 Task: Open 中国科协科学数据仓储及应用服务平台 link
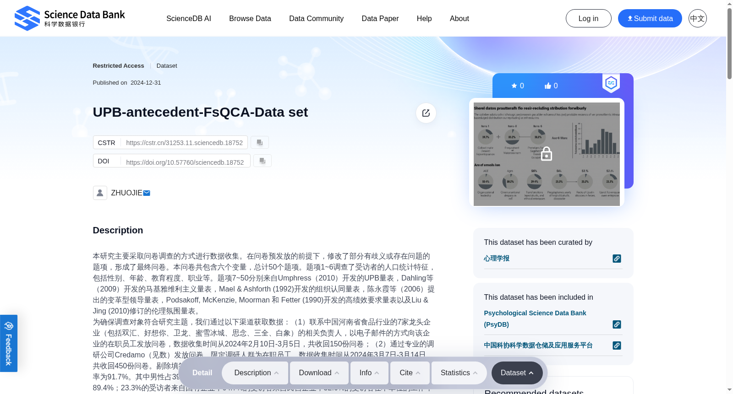click(538, 345)
